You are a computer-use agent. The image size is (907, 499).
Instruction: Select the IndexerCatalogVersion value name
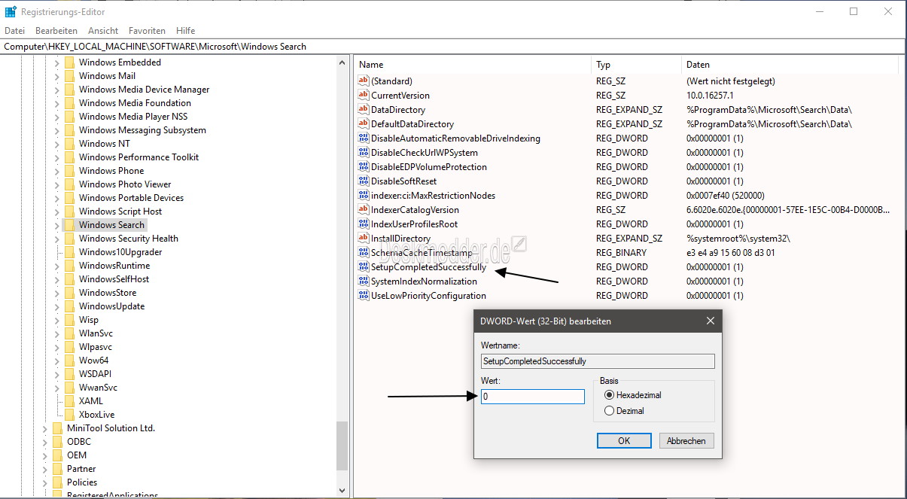[x=415, y=210]
